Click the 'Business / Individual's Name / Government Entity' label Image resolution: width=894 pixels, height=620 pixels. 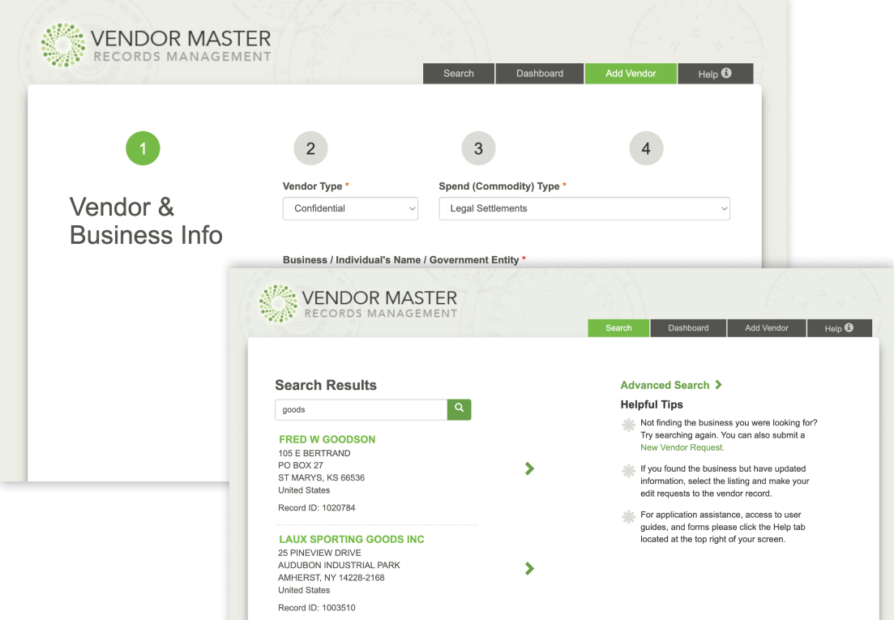click(401, 260)
